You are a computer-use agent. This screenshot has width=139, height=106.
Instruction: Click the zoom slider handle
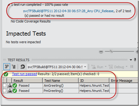point(111,51)
